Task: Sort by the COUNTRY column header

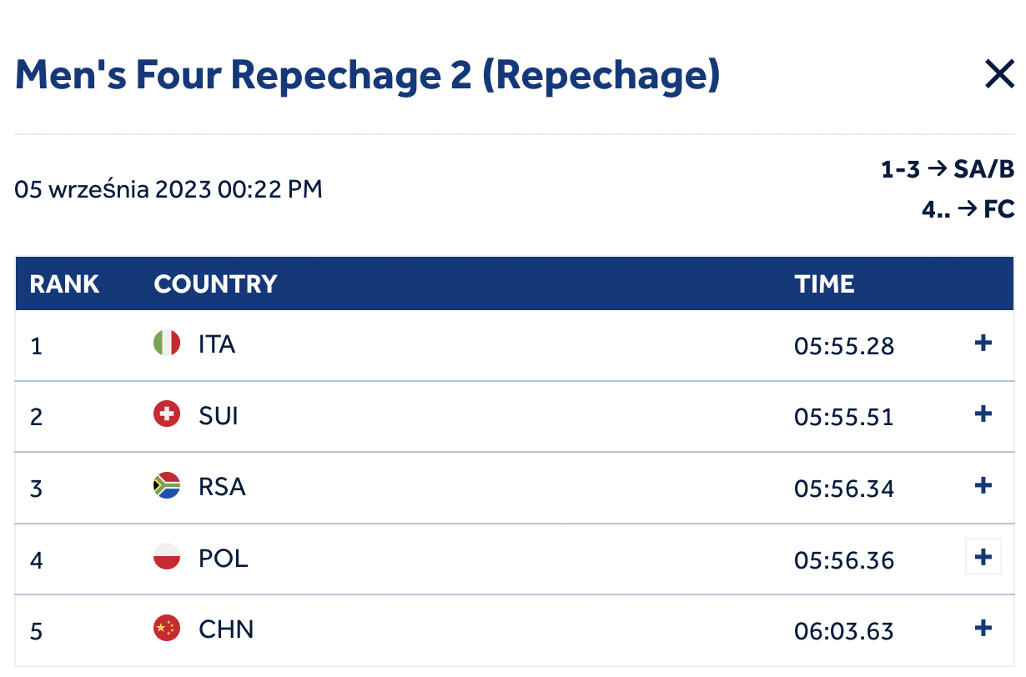Action: pyautogui.click(x=215, y=284)
